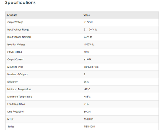Click the 150000h MTBF value
166x130 pixels.
[x=89, y=119]
